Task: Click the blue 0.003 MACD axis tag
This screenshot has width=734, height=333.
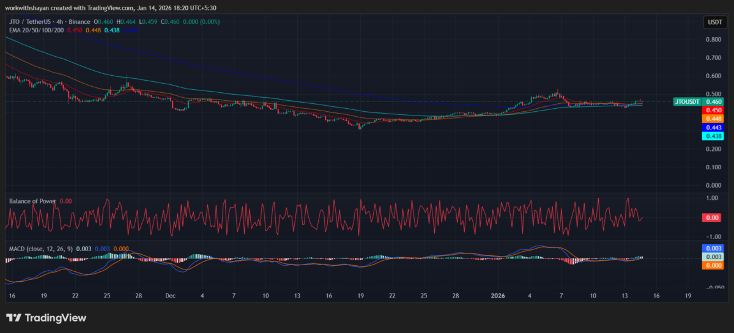Action: (x=714, y=249)
